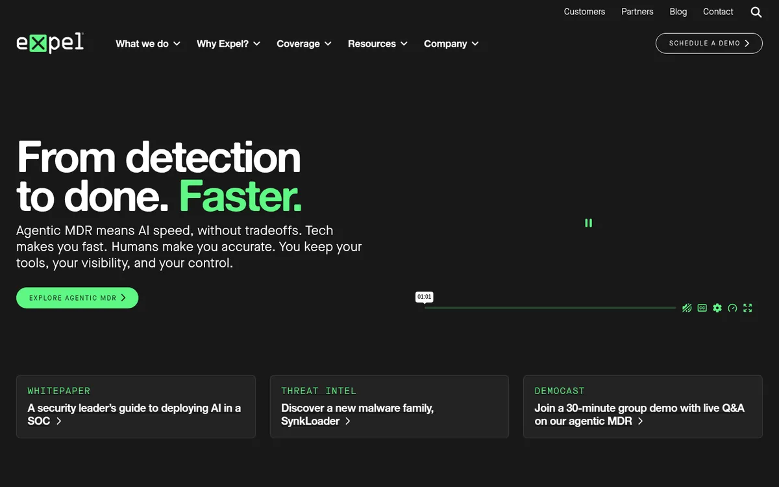Expand the Resources menu
779x487 pixels.
coord(378,44)
